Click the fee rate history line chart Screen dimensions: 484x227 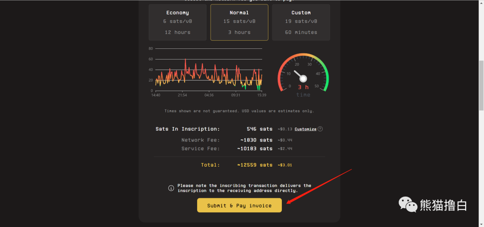pyautogui.click(x=209, y=73)
